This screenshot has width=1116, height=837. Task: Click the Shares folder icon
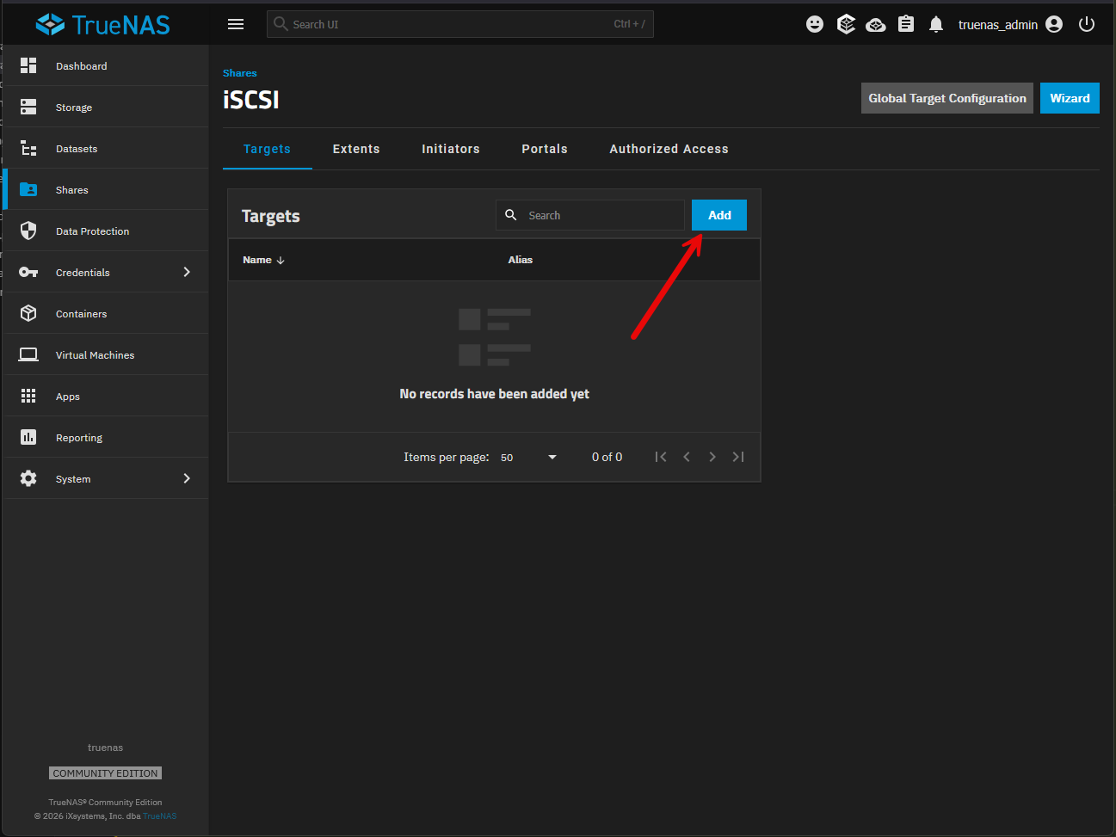[28, 189]
